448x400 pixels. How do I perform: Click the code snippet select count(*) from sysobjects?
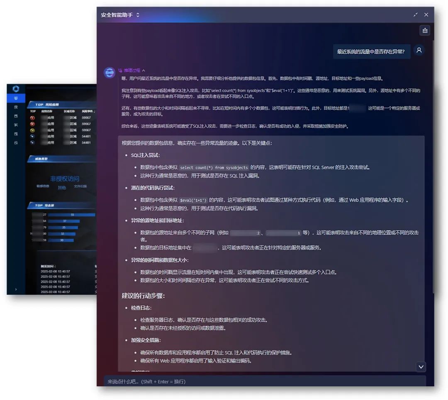[214, 167]
